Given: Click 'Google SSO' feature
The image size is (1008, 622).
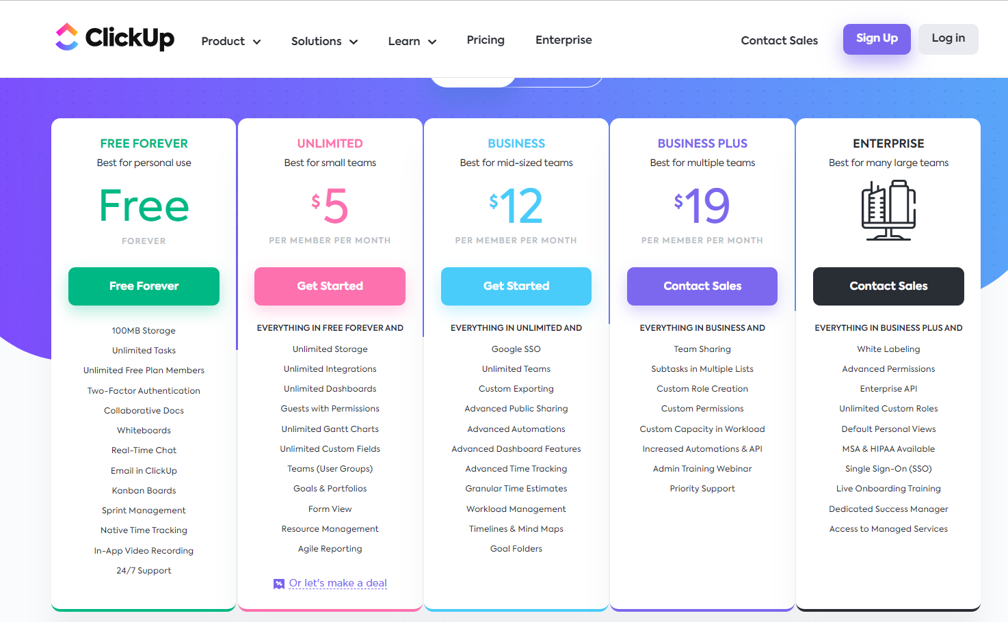Looking at the screenshot, I should (x=516, y=349).
